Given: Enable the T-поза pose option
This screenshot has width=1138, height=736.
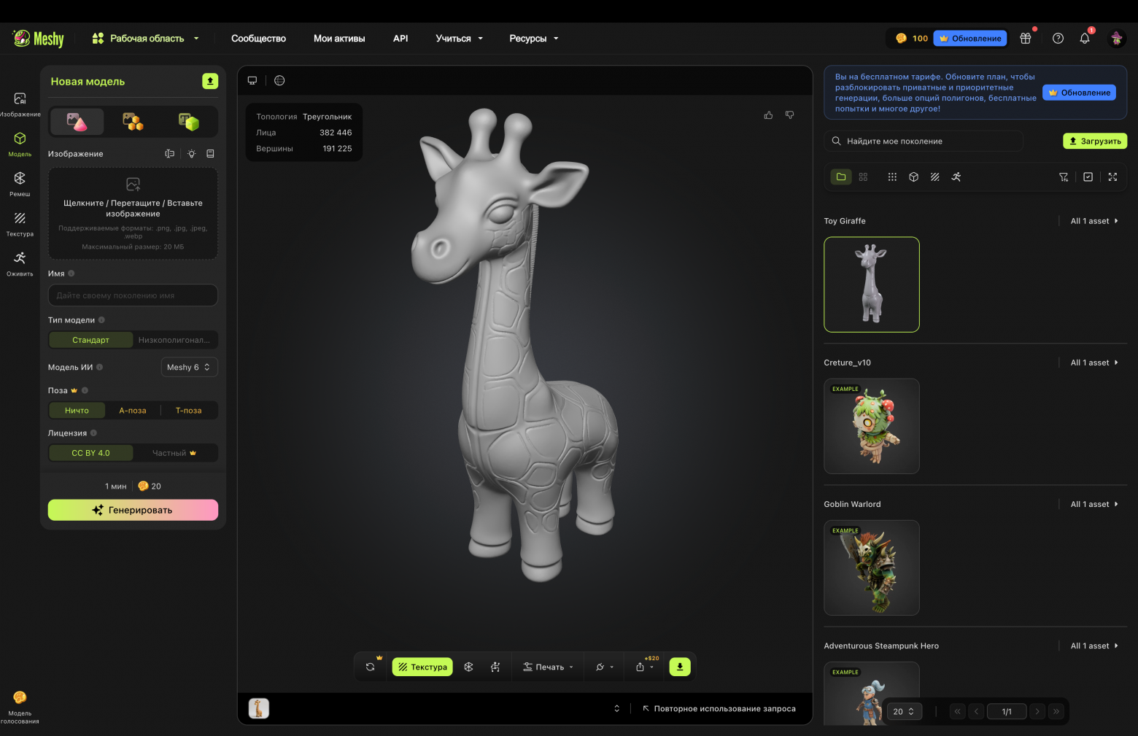Looking at the screenshot, I should (188, 410).
